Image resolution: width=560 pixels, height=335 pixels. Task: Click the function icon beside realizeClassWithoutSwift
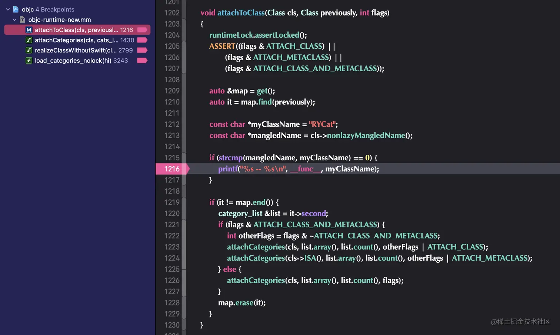[x=29, y=50]
